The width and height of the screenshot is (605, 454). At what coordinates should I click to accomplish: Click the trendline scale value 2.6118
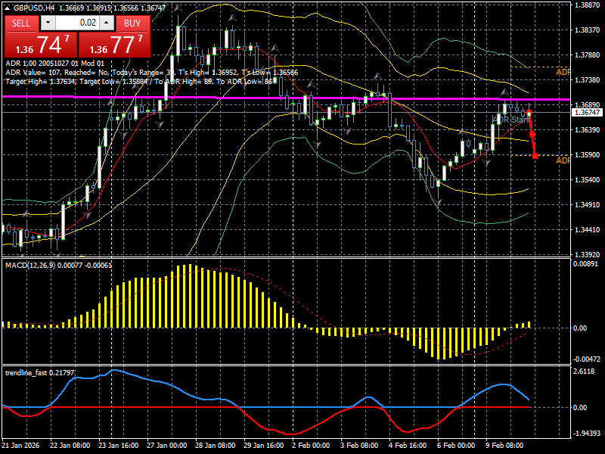(584, 372)
